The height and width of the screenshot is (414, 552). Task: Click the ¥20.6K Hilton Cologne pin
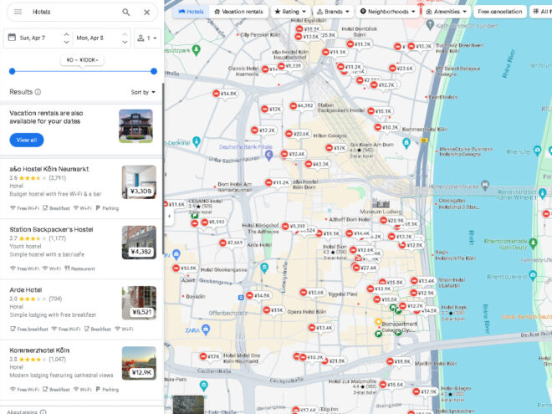[x=298, y=134]
